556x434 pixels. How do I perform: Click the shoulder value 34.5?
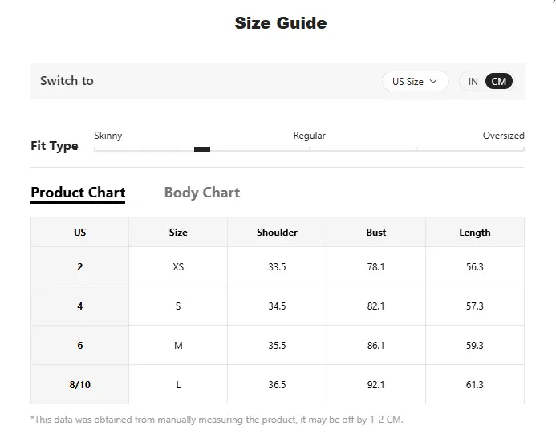coord(277,306)
